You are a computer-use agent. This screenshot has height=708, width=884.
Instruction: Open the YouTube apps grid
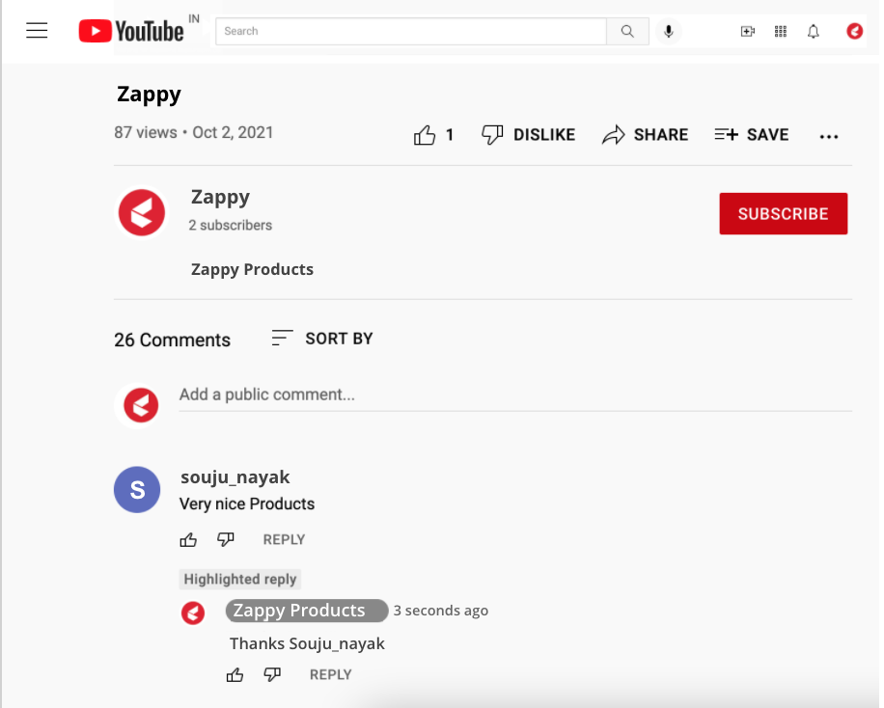(781, 31)
